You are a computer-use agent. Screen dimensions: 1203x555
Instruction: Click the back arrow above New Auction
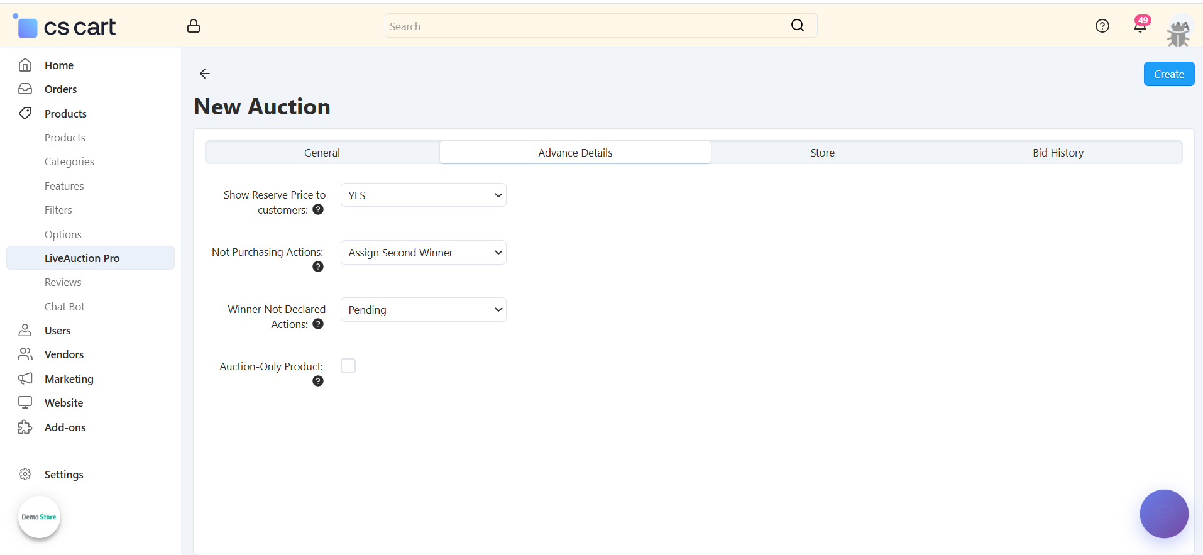point(205,74)
